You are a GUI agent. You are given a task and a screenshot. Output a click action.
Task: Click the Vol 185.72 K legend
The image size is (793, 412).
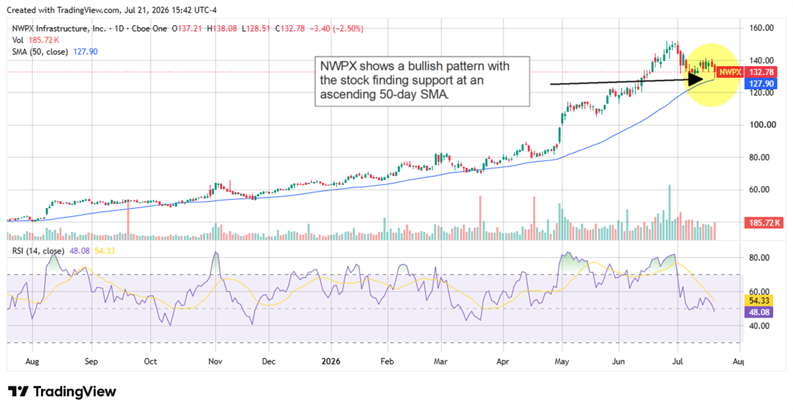(34, 40)
